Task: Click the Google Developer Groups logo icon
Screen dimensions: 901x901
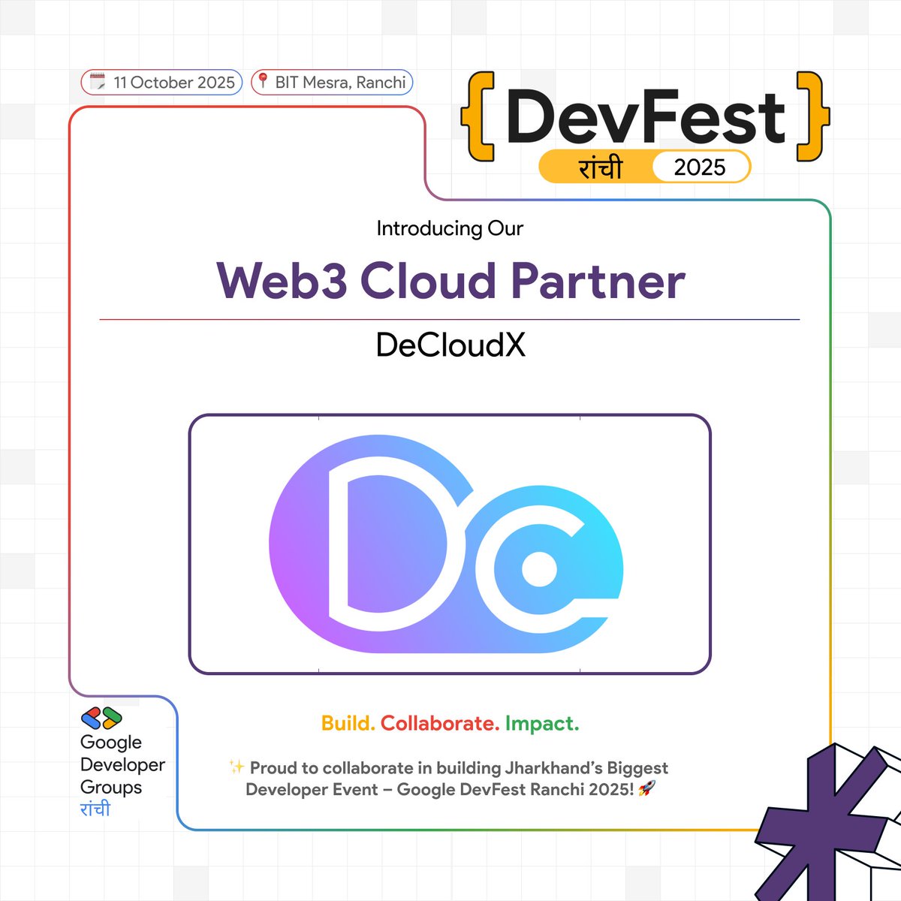Action: 101,718
